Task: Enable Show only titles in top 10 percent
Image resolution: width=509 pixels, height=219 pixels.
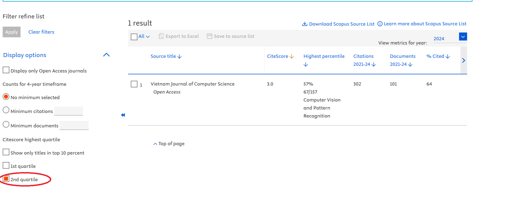Action: click(x=6, y=152)
